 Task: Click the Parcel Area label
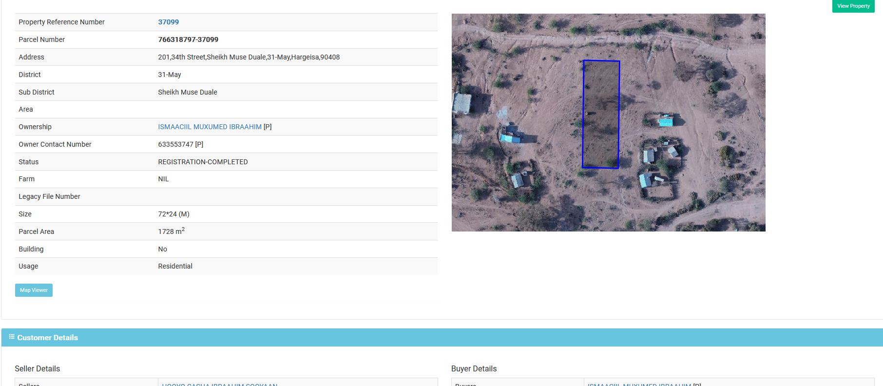pos(36,232)
